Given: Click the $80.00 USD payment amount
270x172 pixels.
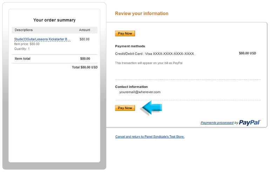Looking at the screenshot, I should click(248, 53).
